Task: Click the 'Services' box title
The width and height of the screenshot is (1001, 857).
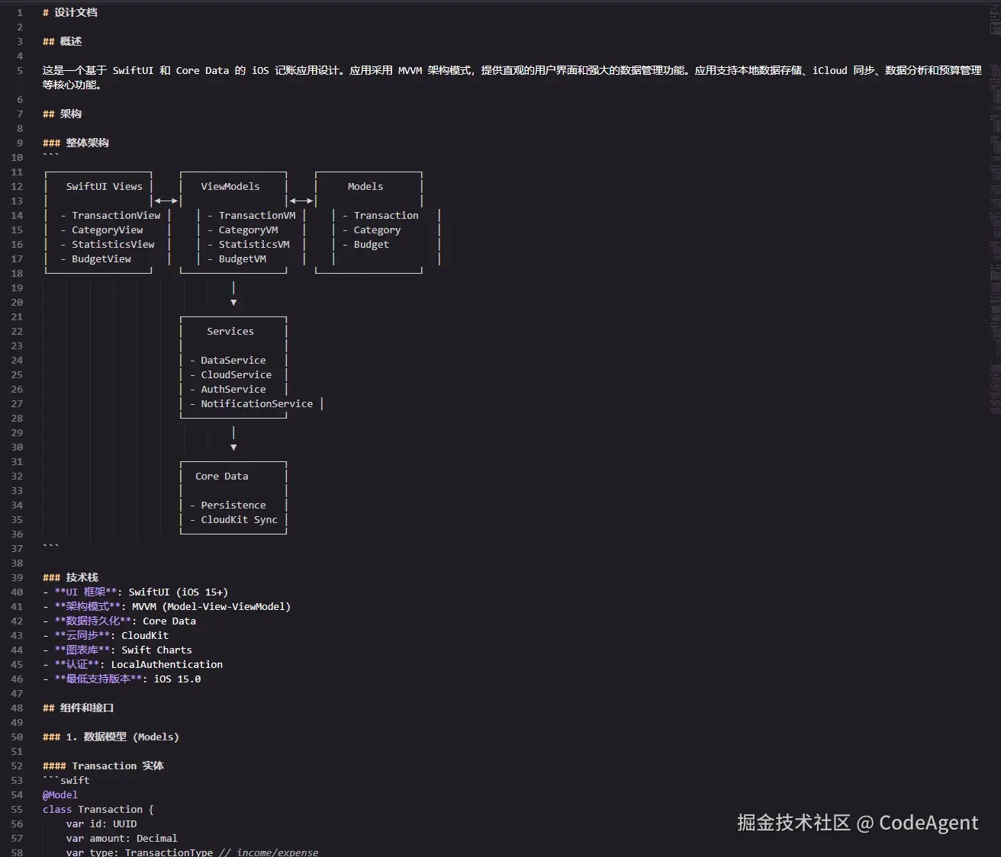Action: click(230, 331)
